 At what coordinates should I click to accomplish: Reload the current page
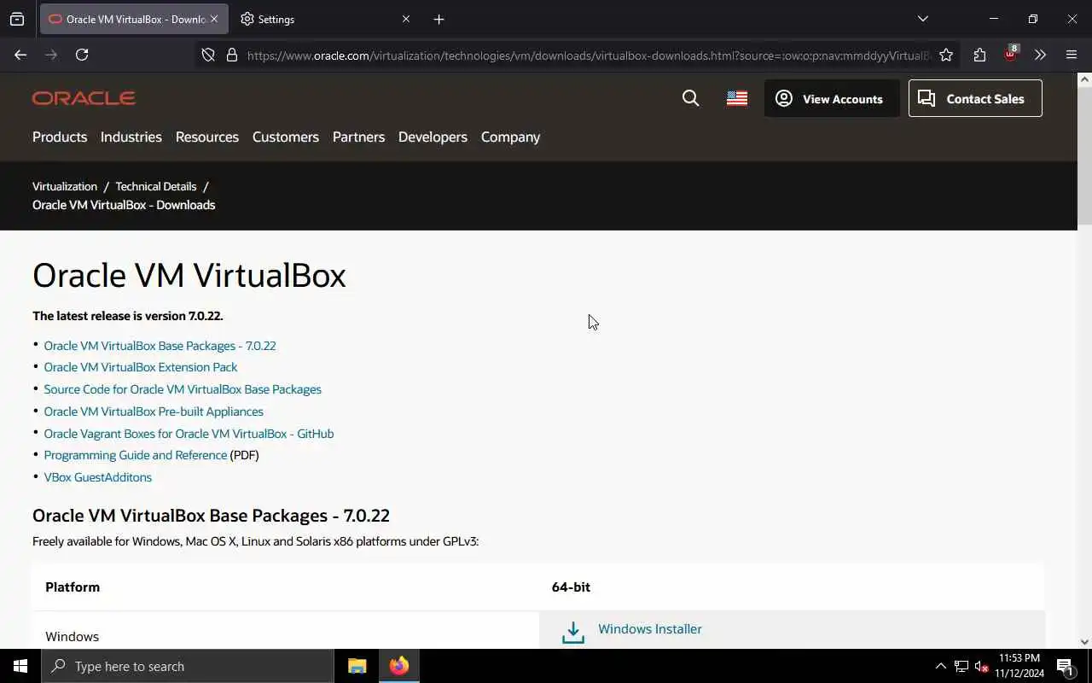click(x=82, y=55)
